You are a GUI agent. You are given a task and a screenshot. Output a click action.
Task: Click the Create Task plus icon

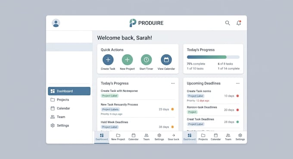(108, 60)
